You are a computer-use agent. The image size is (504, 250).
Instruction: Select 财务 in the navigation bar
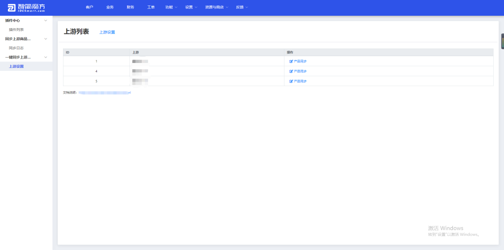point(130,7)
